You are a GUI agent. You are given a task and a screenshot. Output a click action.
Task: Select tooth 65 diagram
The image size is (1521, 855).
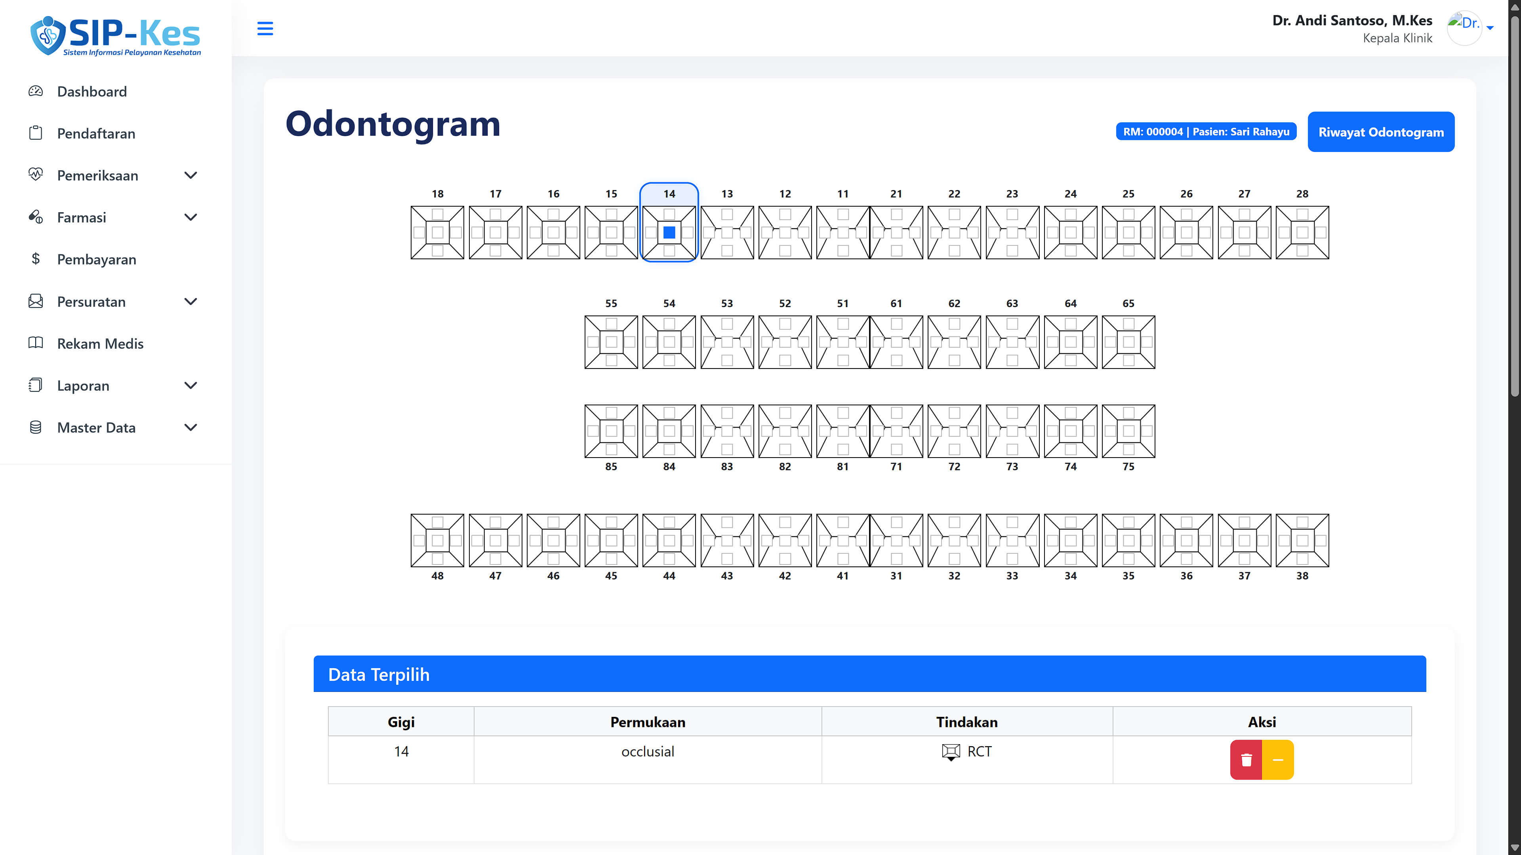1128,342
